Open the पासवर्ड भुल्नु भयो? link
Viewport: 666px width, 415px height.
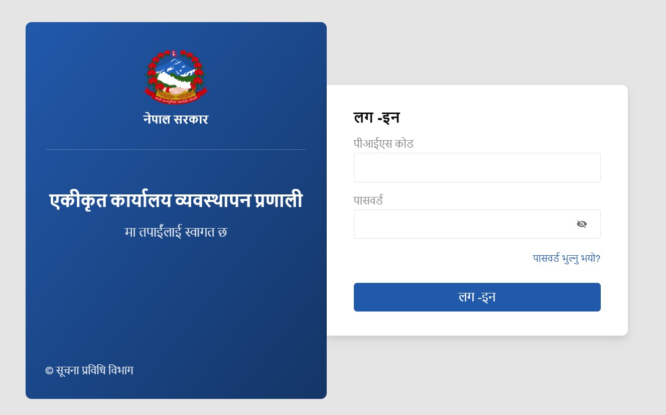(567, 258)
